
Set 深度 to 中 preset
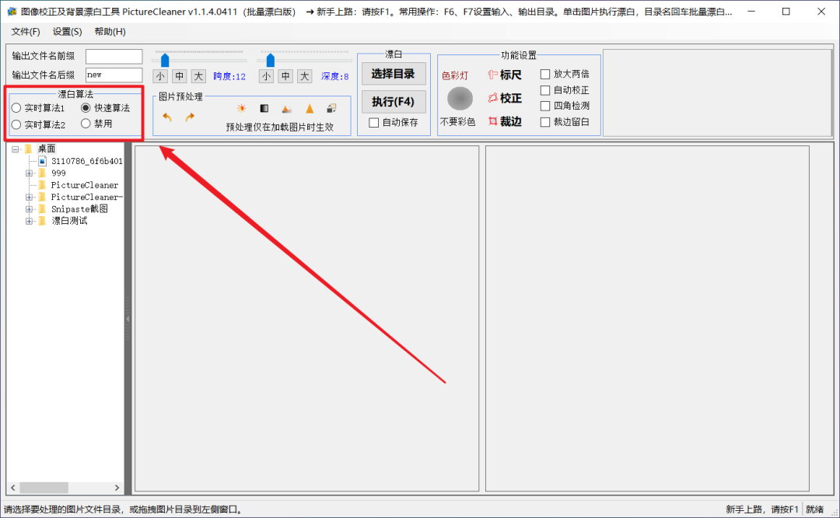pos(285,76)
